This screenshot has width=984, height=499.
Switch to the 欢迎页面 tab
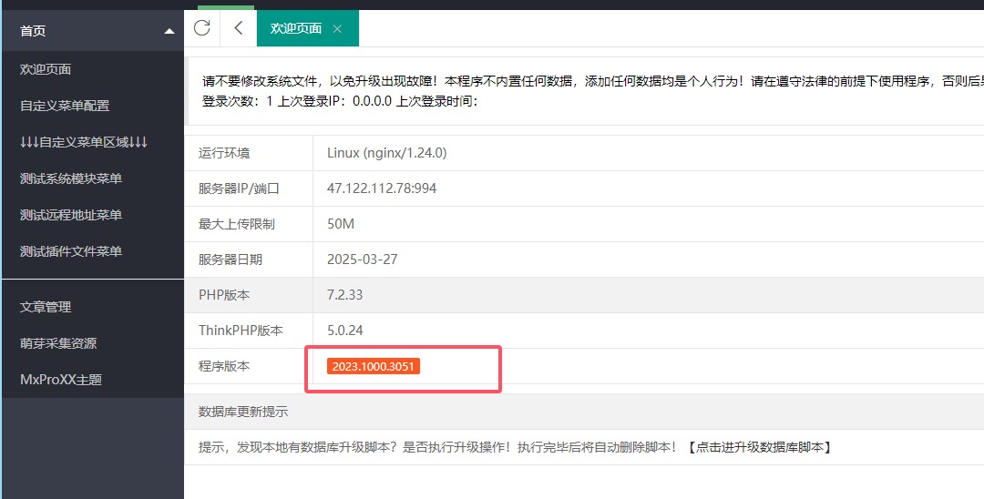pyautogui.click(x=296, y=28)
